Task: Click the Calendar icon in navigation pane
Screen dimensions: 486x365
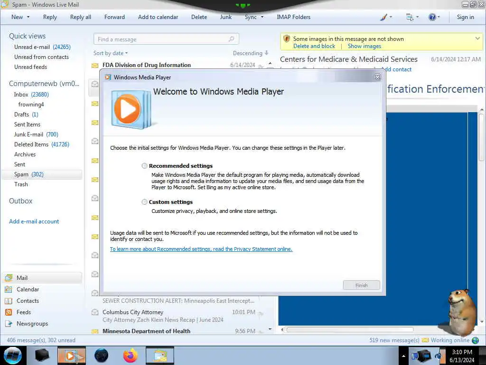Action: (9, 289)
